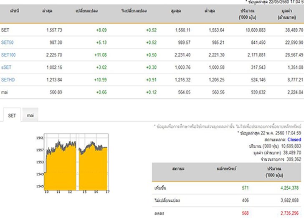
Task: Select advancing volume 4,254,378
Action: (x=289, y=188)
